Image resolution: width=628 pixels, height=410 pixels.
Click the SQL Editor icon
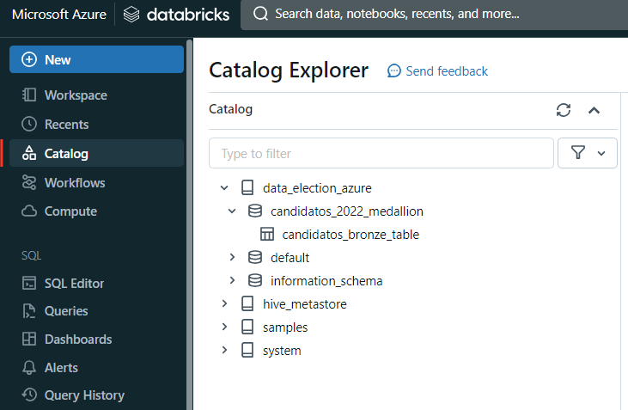29,283
